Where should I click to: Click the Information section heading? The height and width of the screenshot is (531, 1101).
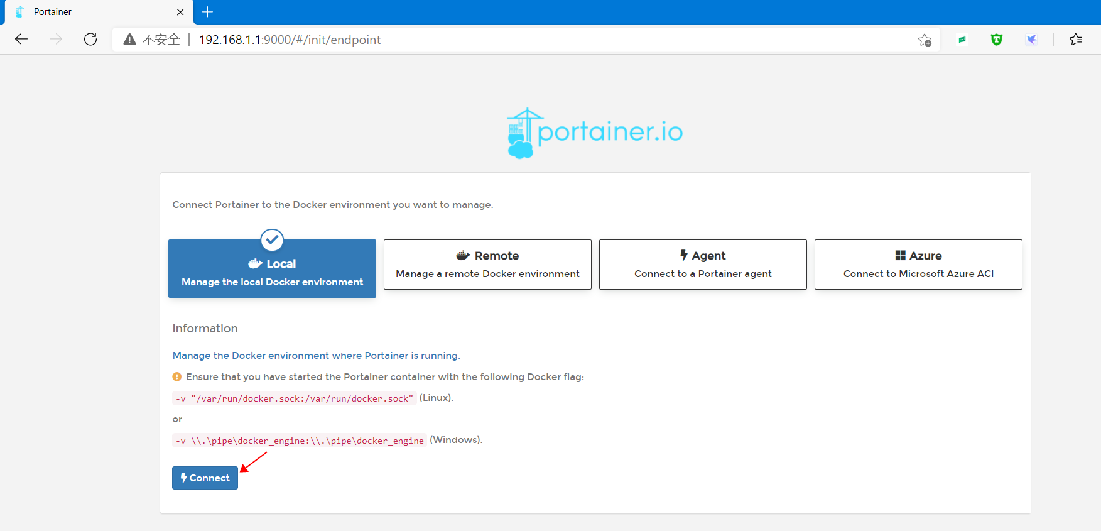pyautogui.click(x=205, y=329)
